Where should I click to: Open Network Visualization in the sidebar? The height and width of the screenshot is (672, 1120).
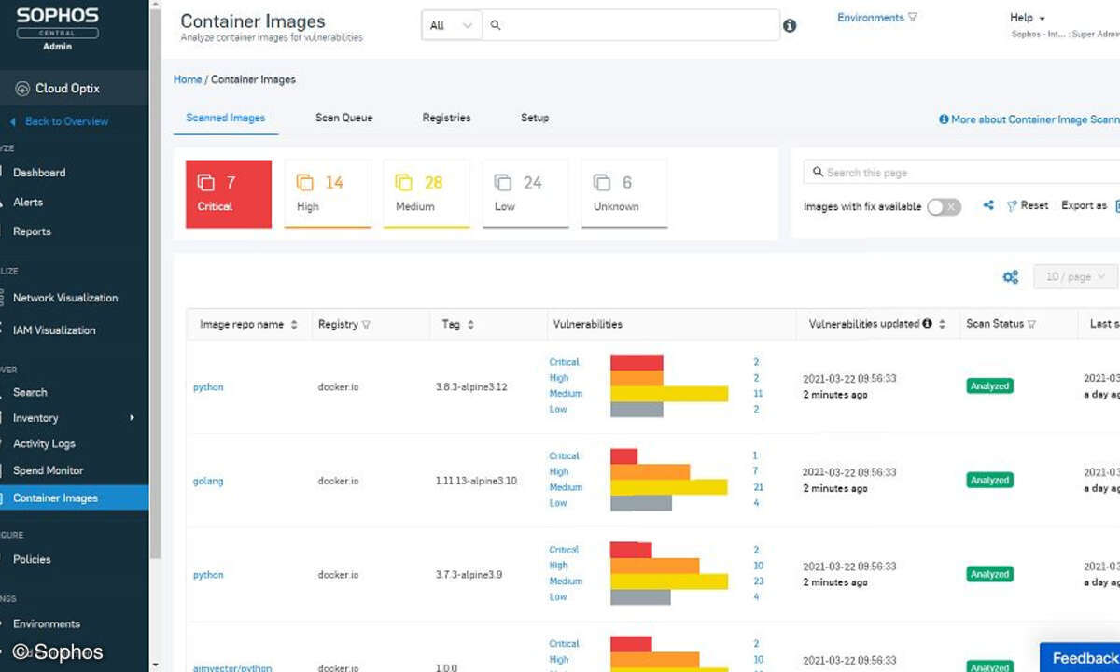coord(65,299)
